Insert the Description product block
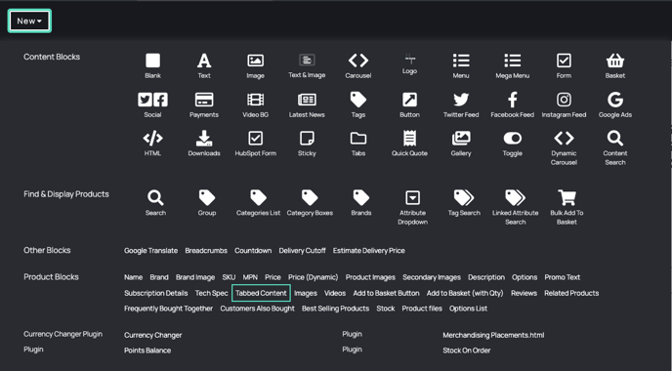Screen dimensions: 672x371 pos(486,277)
